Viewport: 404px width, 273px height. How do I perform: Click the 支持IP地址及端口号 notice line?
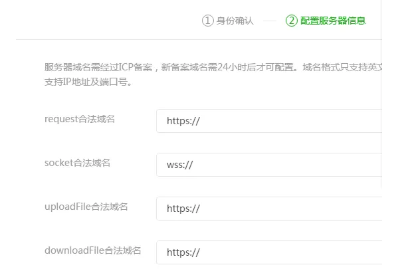point(87,83)
